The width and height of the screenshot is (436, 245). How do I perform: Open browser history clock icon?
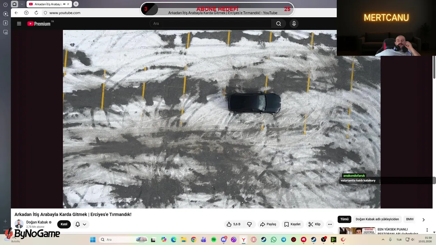click(x=5, y=4)
